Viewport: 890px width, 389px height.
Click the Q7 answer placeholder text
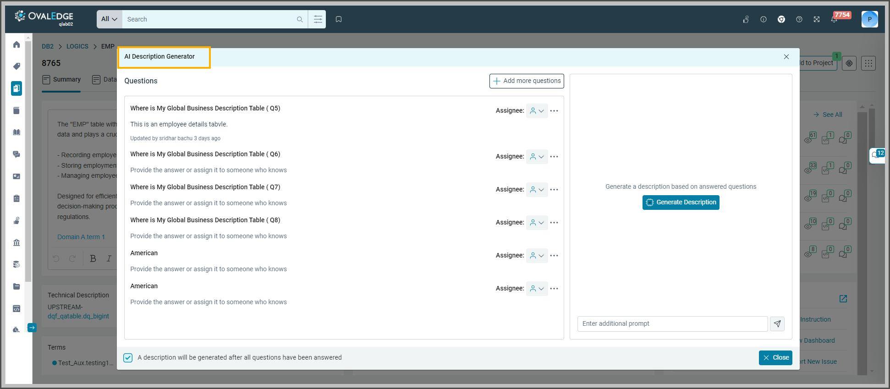point(209,203)
